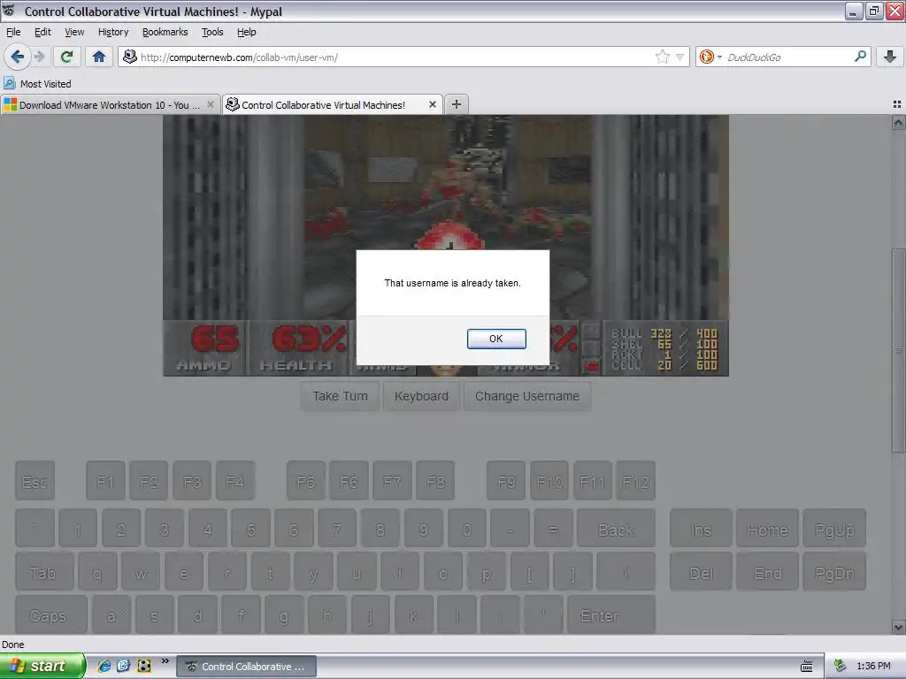Click the third Quick Launch icon
Viewport: 906px width, 679px height.
tap(144, 666)
